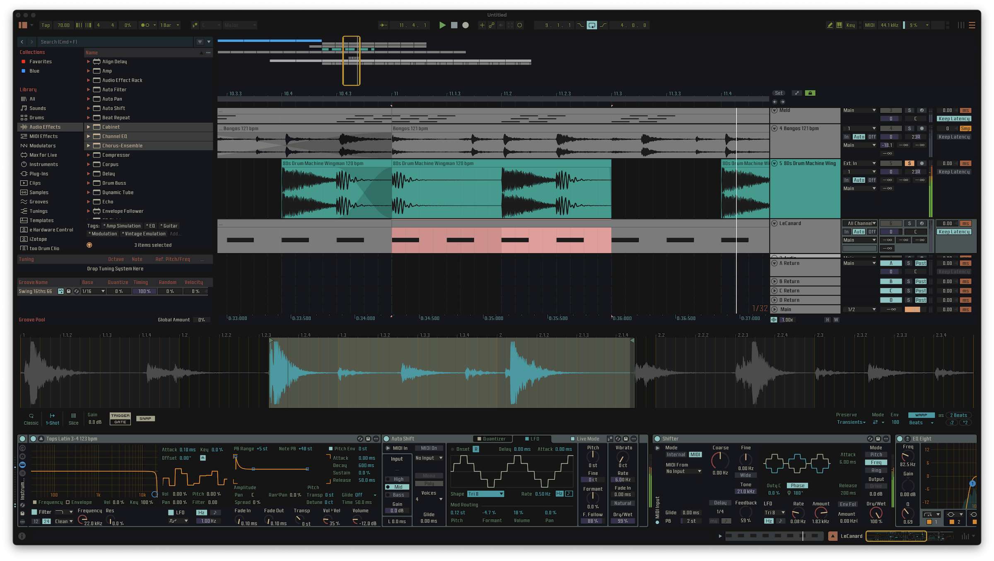994x561 pixels.
Task: Click the Slice mode button
Action: pyautogui.click(x=73, y=418)
